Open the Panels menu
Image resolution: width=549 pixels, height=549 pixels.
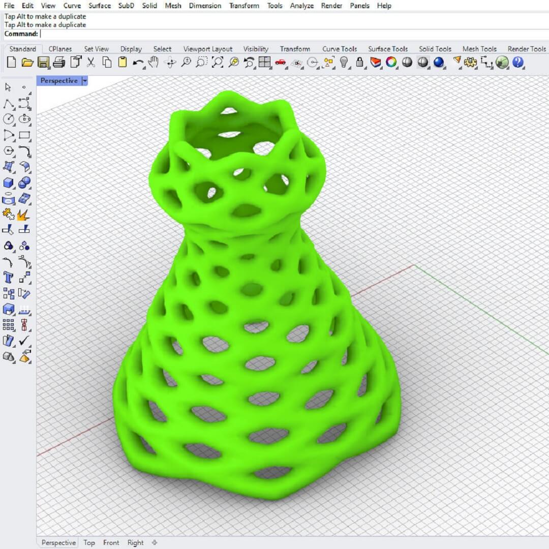point(359,6)
